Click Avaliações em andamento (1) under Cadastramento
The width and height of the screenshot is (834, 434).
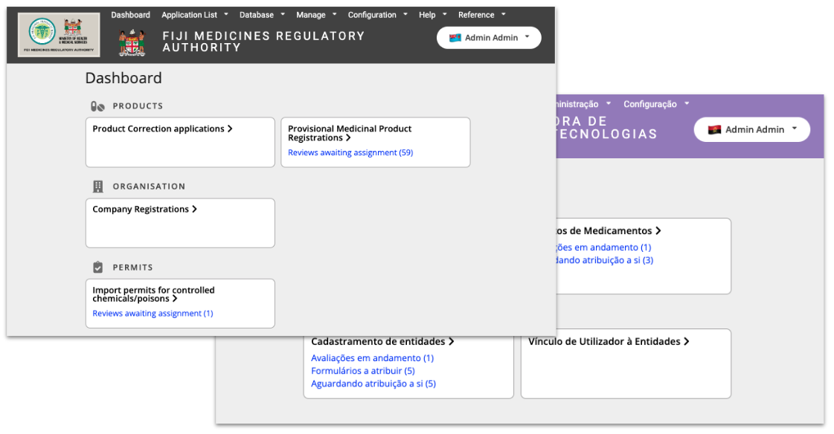[x=372, y=358]
